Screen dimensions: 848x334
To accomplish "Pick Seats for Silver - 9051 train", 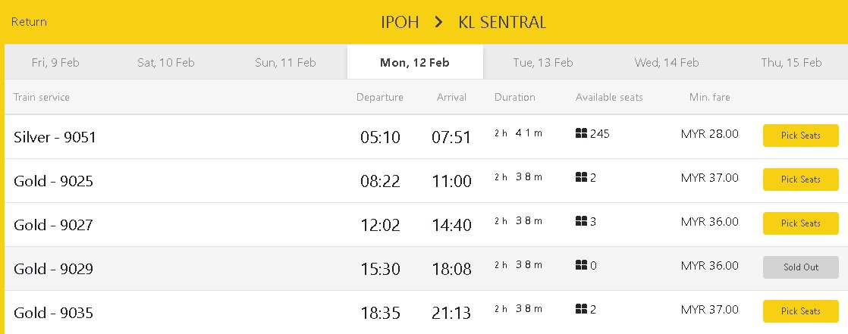I will point(800,136).
